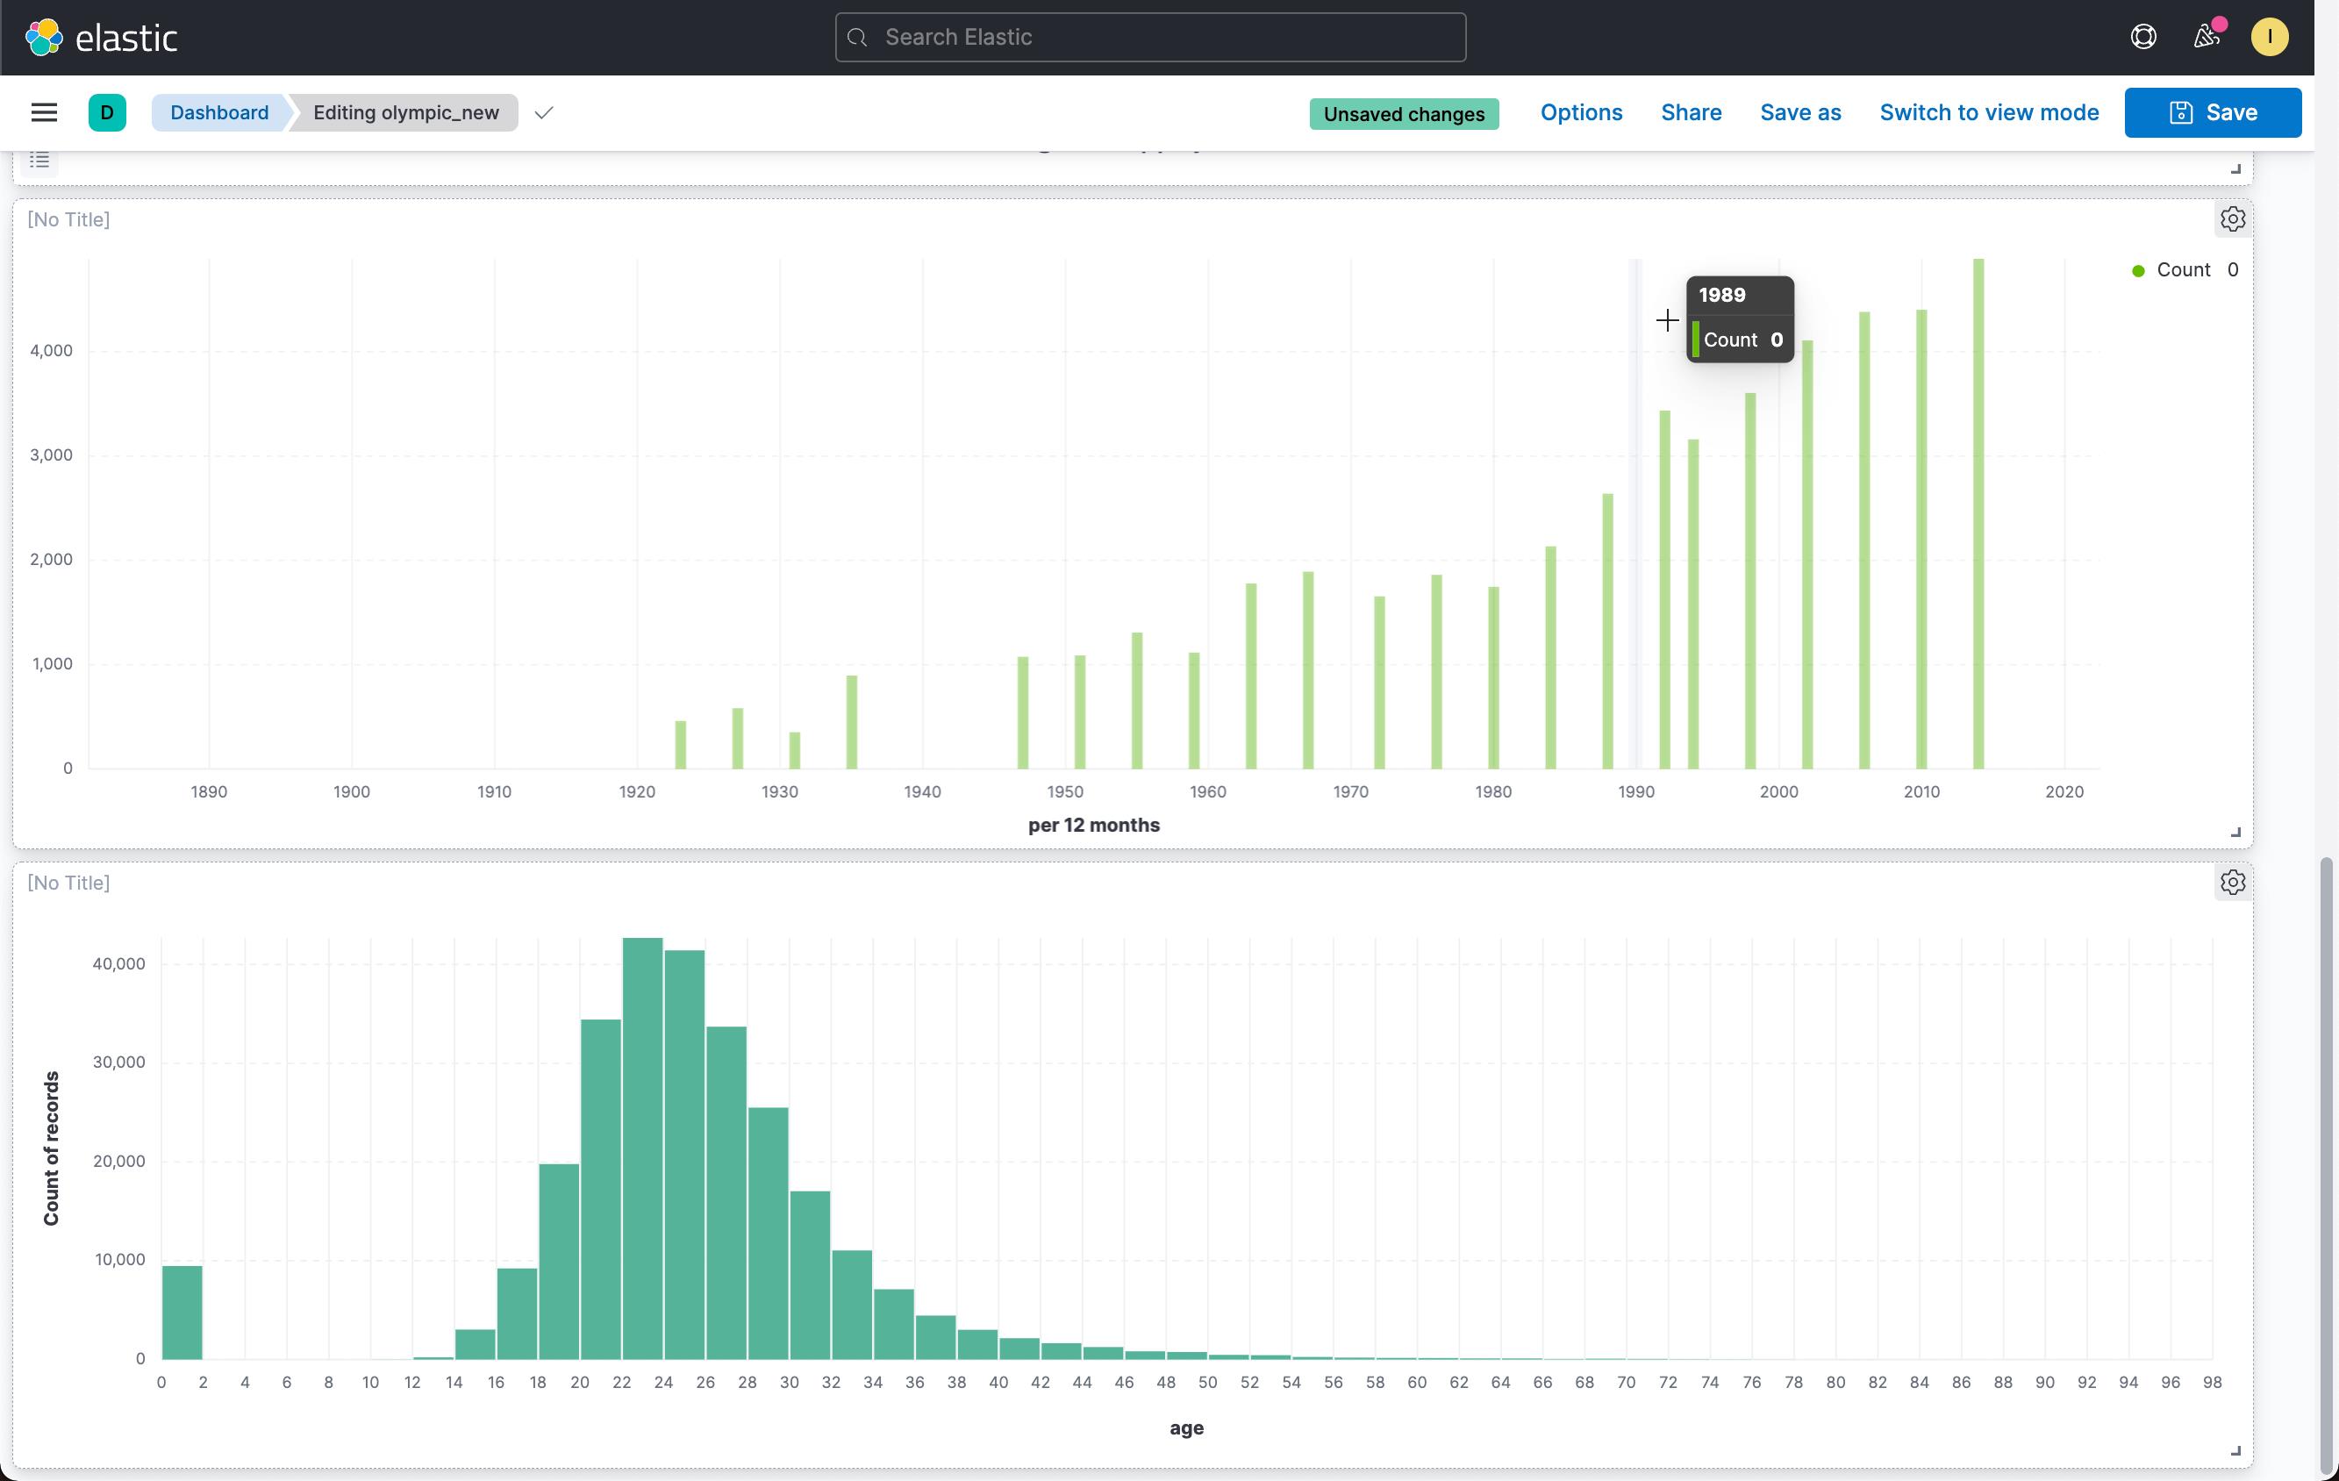Viewport: 2339px width, 1481px height.
Task: Toggle the legend list icon in top panel
Action: (39, 161)
